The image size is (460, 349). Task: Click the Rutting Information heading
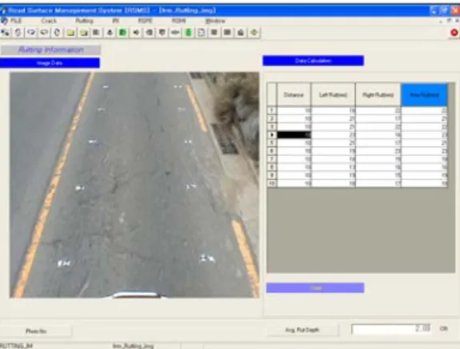(x=50, y=50)
